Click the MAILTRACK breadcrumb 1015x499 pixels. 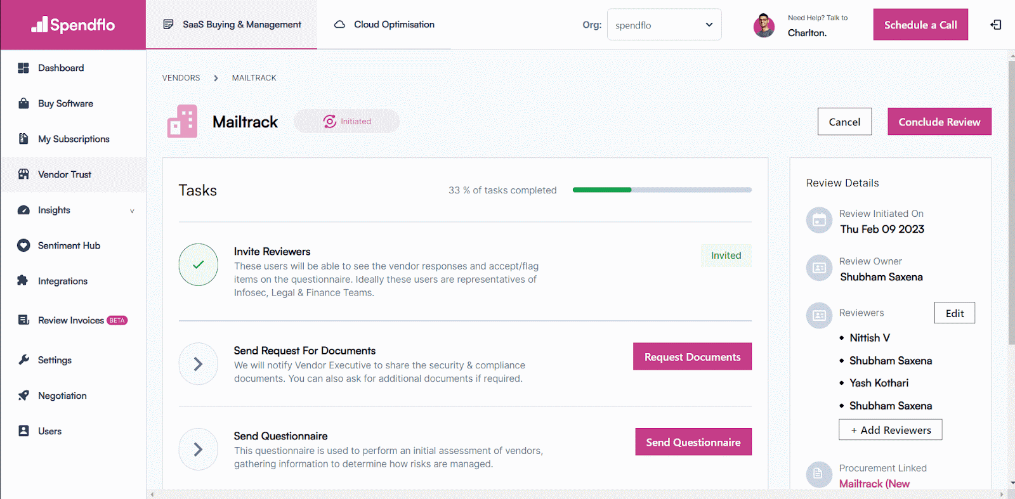pos(254,78)
